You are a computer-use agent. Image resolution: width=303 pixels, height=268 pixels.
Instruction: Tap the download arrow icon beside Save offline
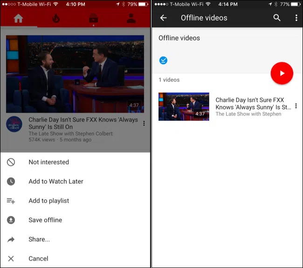point(11,220)
